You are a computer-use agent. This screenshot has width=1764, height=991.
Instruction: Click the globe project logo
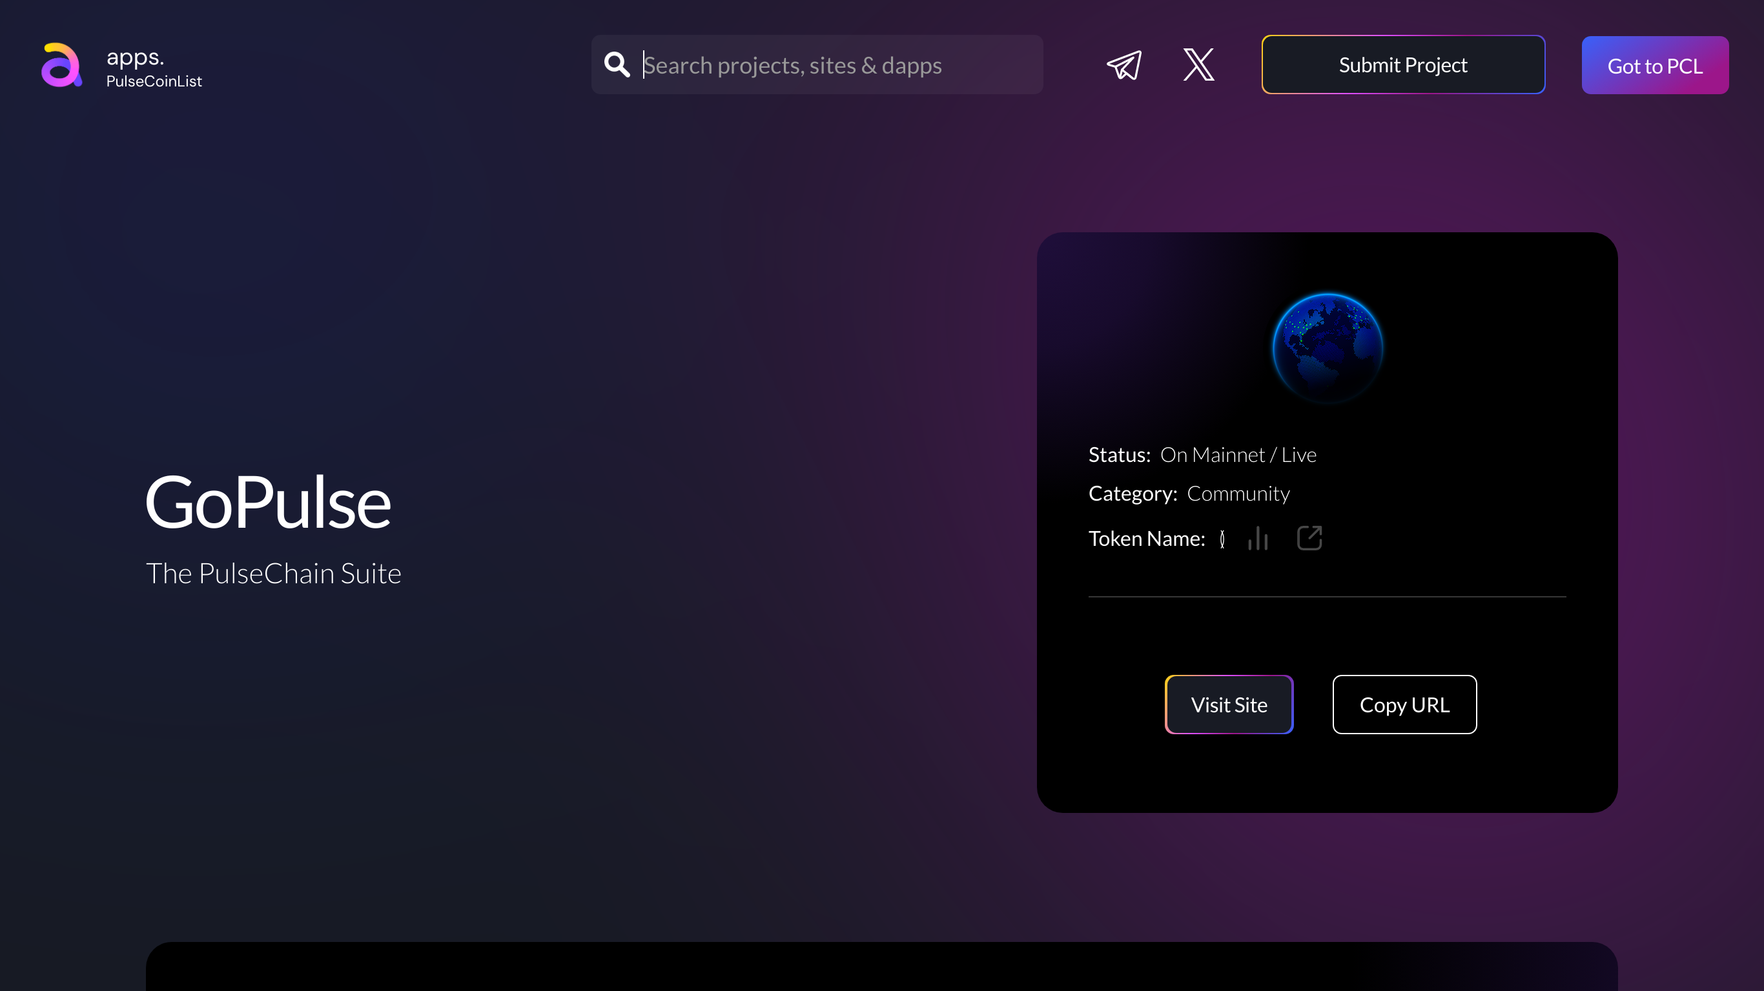pyautogui.click(x=1326, y=348)
